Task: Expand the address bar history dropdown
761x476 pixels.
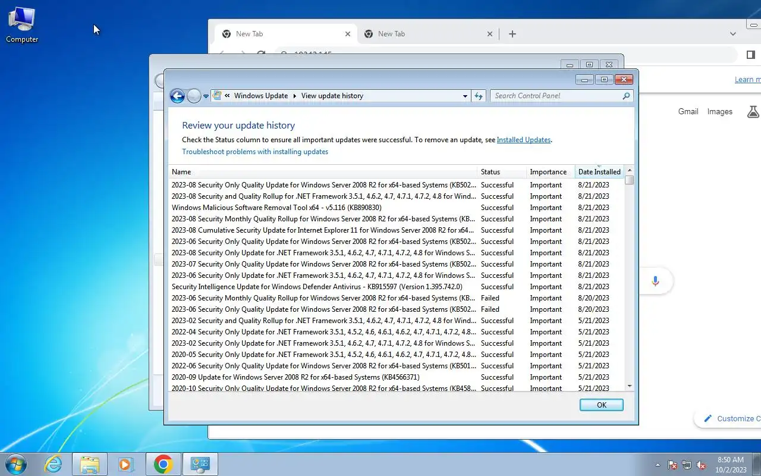Action: pos(465,96)
